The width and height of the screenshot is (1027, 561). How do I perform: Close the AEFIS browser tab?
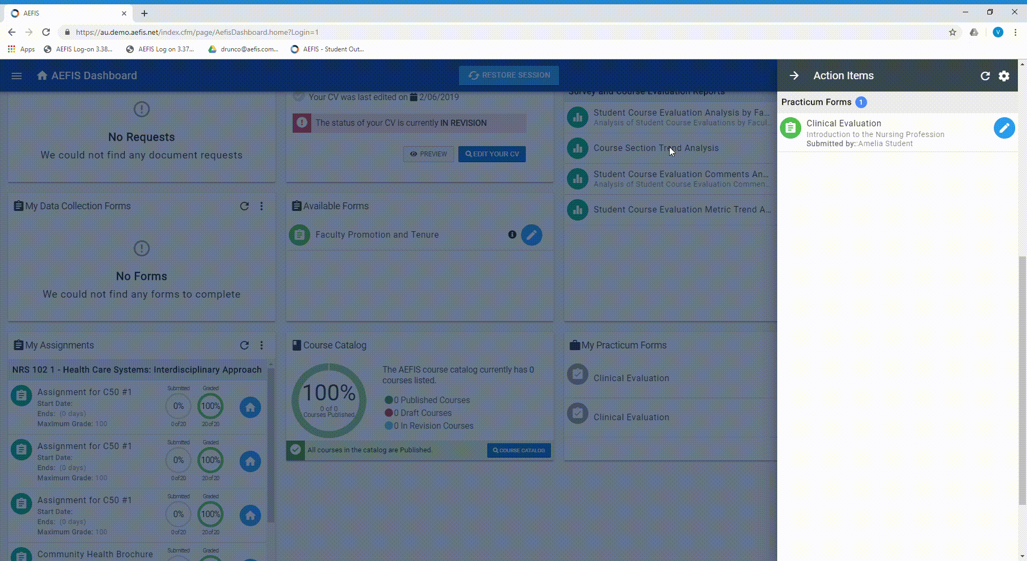pyautogui.click(x=124, y=13)
